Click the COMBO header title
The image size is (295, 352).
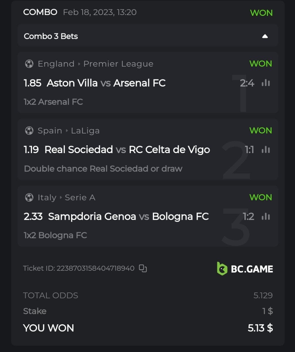(40, 12)
